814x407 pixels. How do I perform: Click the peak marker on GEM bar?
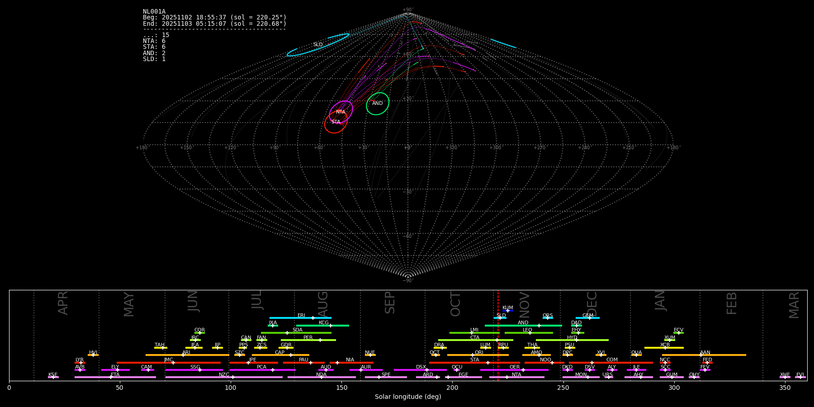589,318
